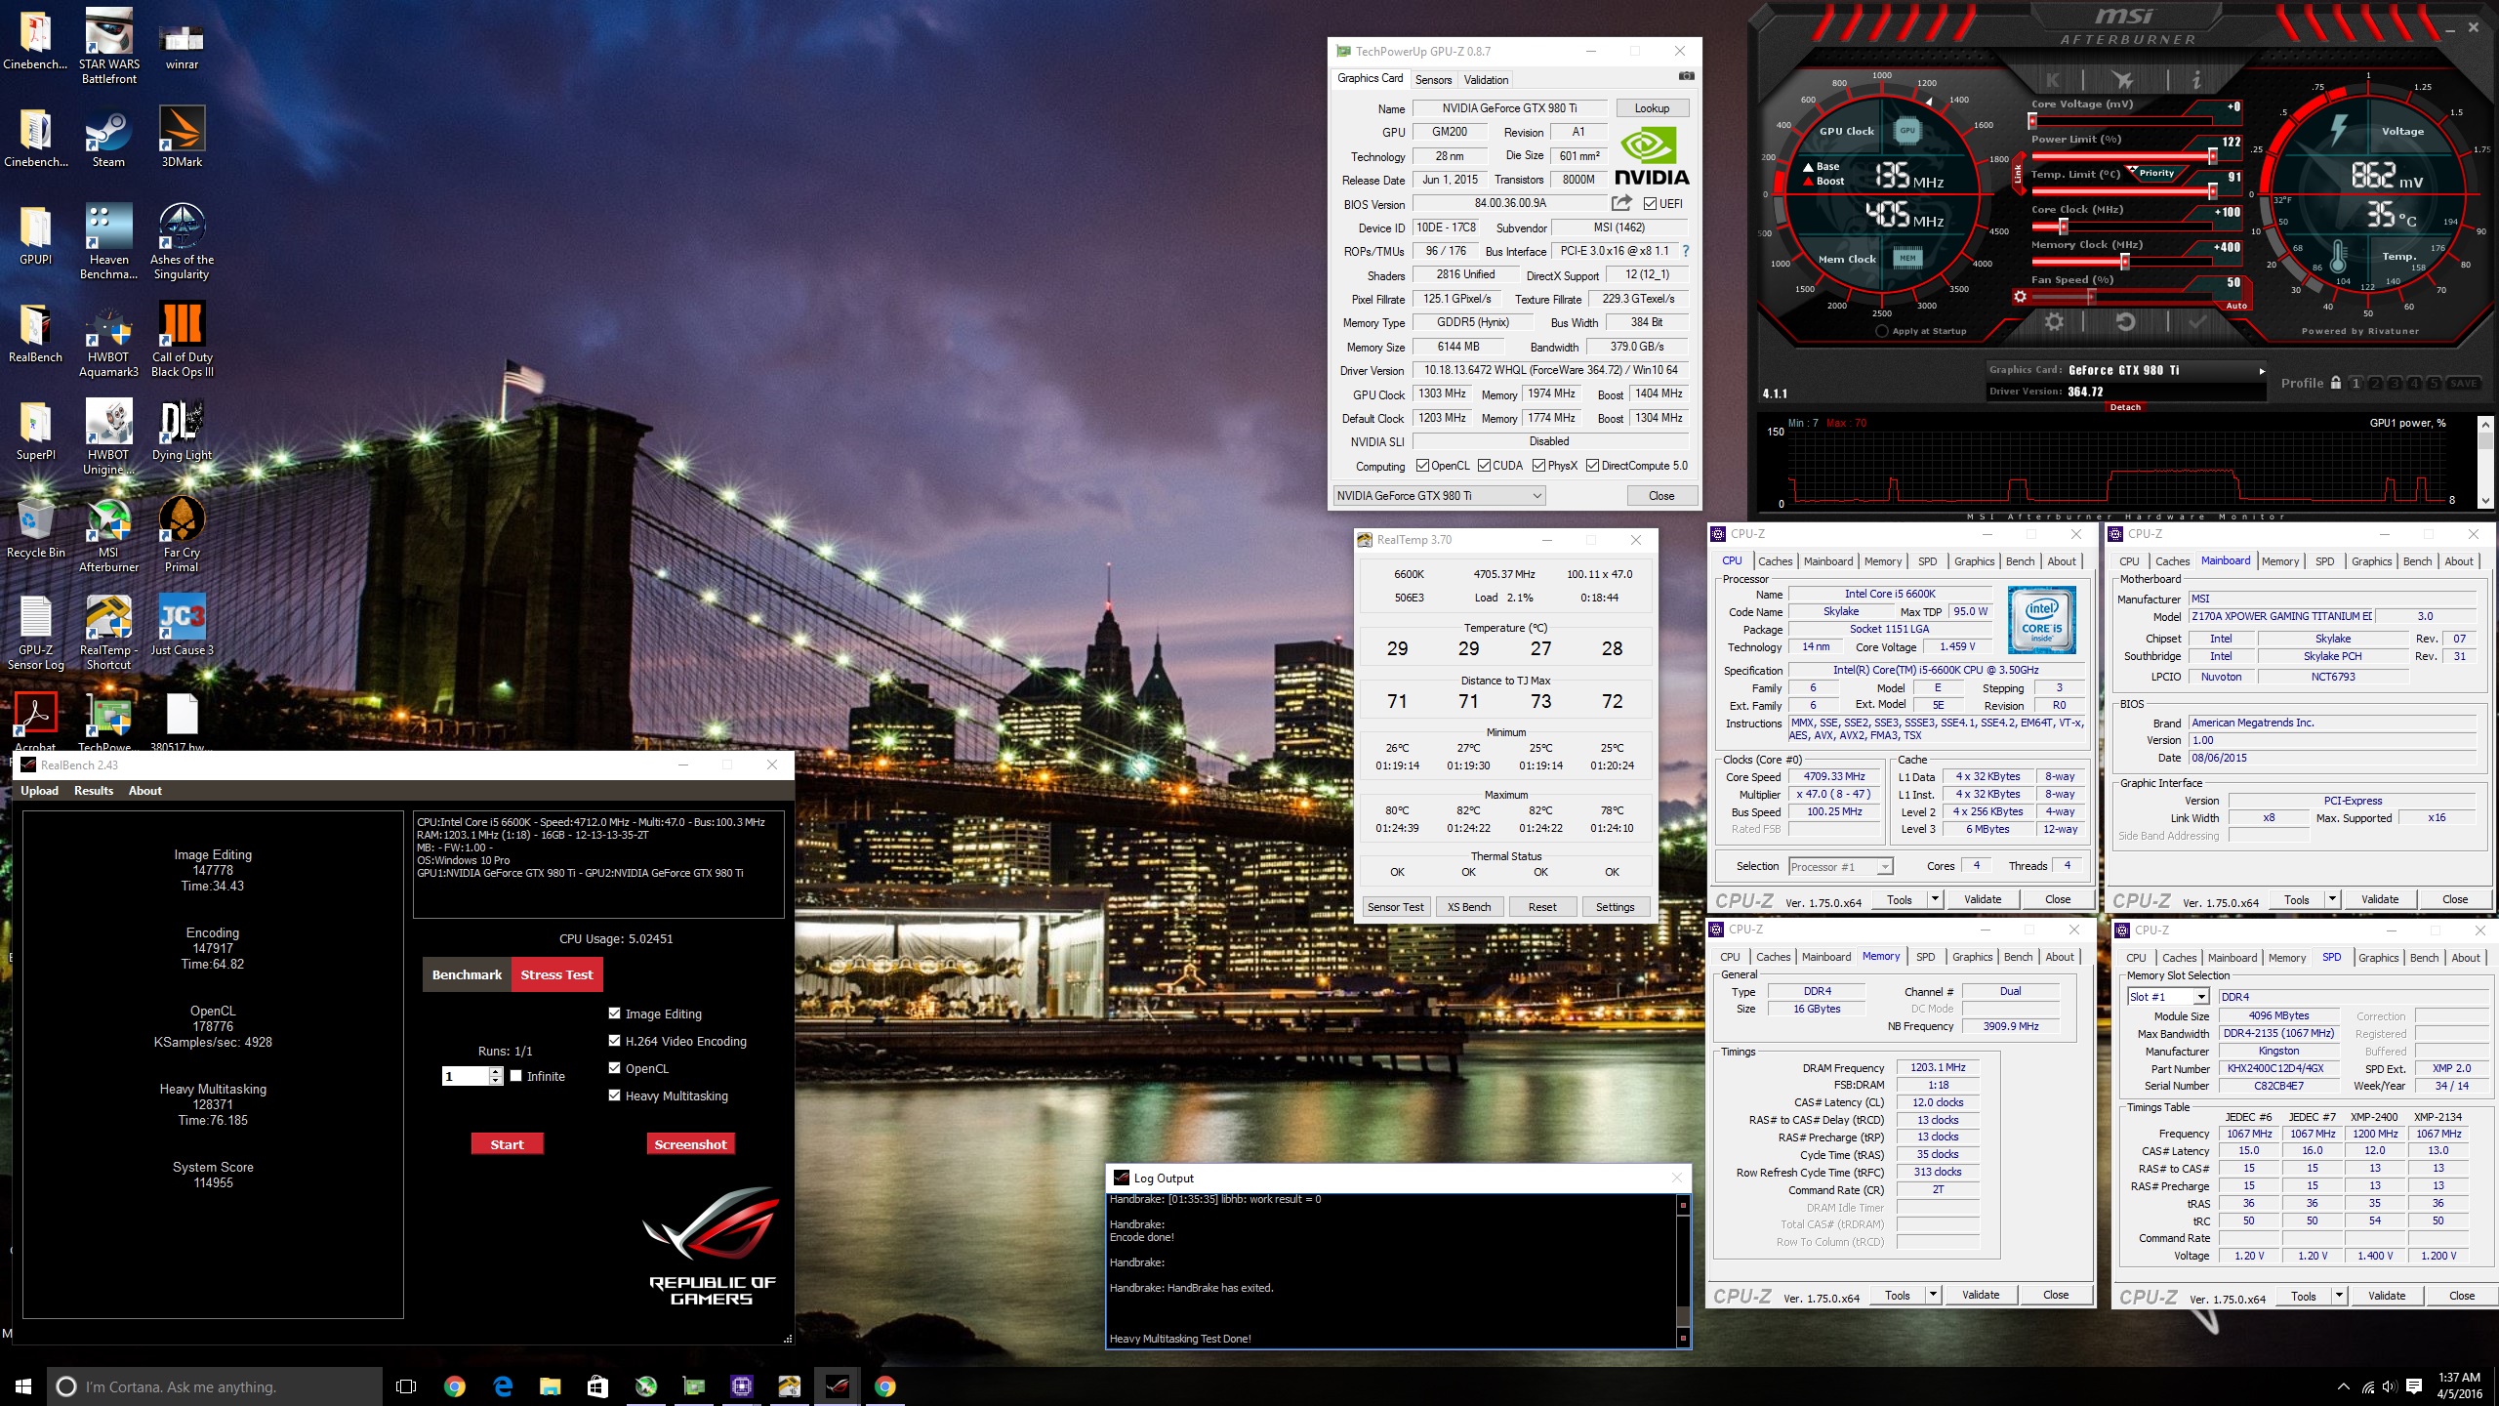Uncheck OpenCL test in RealBench
The height and width of the screenshot is (1406, 2499).
tap(614, 1068)
